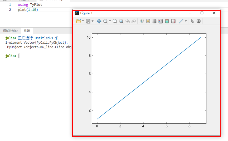The height and width of the screenshot is (141, 228).
Task: Click the y-axis tick label 6
Action: pyautogui.click(x=90, y=74)
